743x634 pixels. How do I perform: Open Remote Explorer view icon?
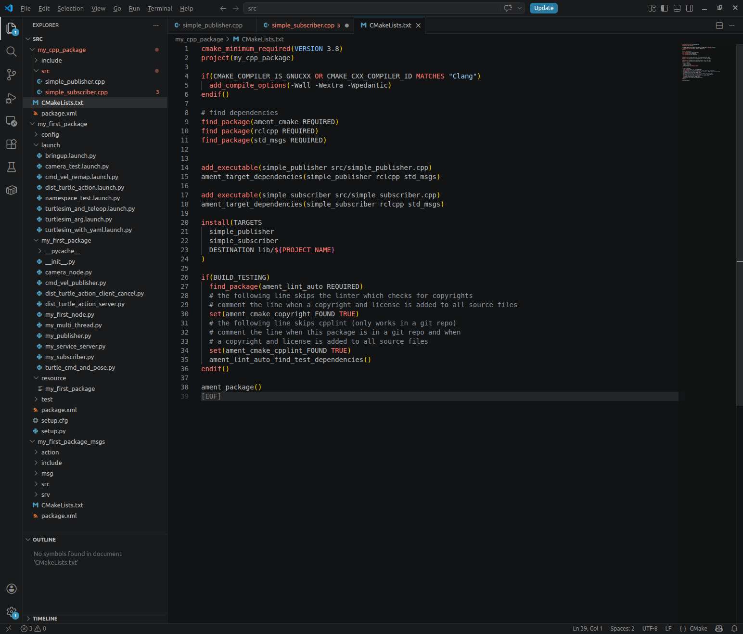(12, 121)
